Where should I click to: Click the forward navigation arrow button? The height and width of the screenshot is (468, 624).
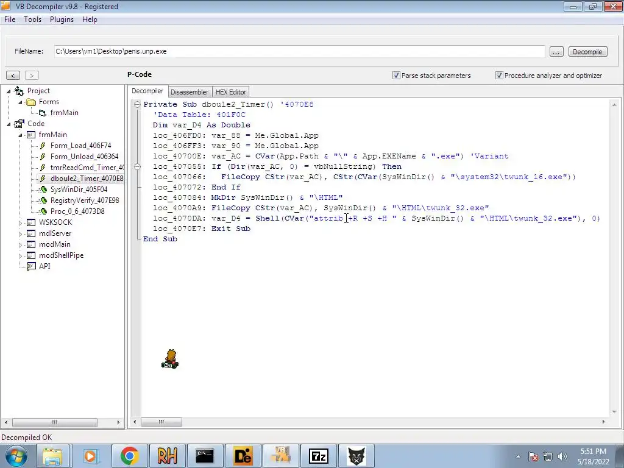pyautogui.click(x=32, y=75)
